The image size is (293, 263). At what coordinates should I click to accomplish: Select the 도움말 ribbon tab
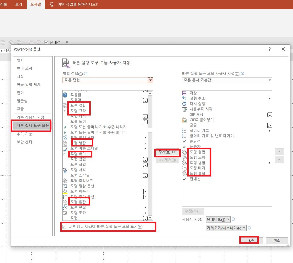click(x=36, y=4)
